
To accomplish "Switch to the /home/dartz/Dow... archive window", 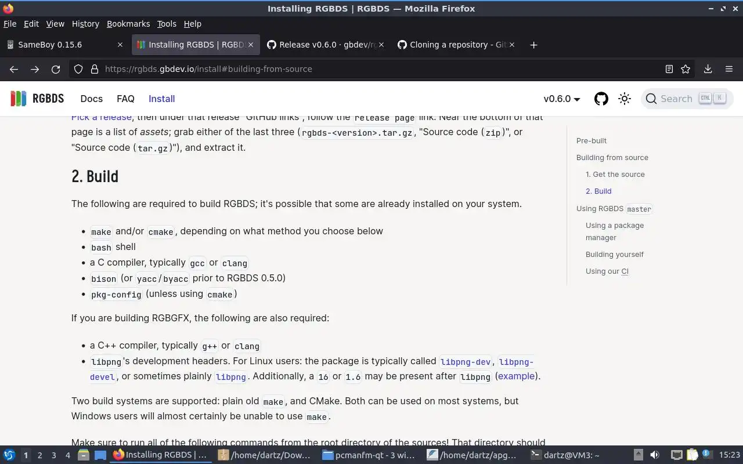I will click(265, 455).
